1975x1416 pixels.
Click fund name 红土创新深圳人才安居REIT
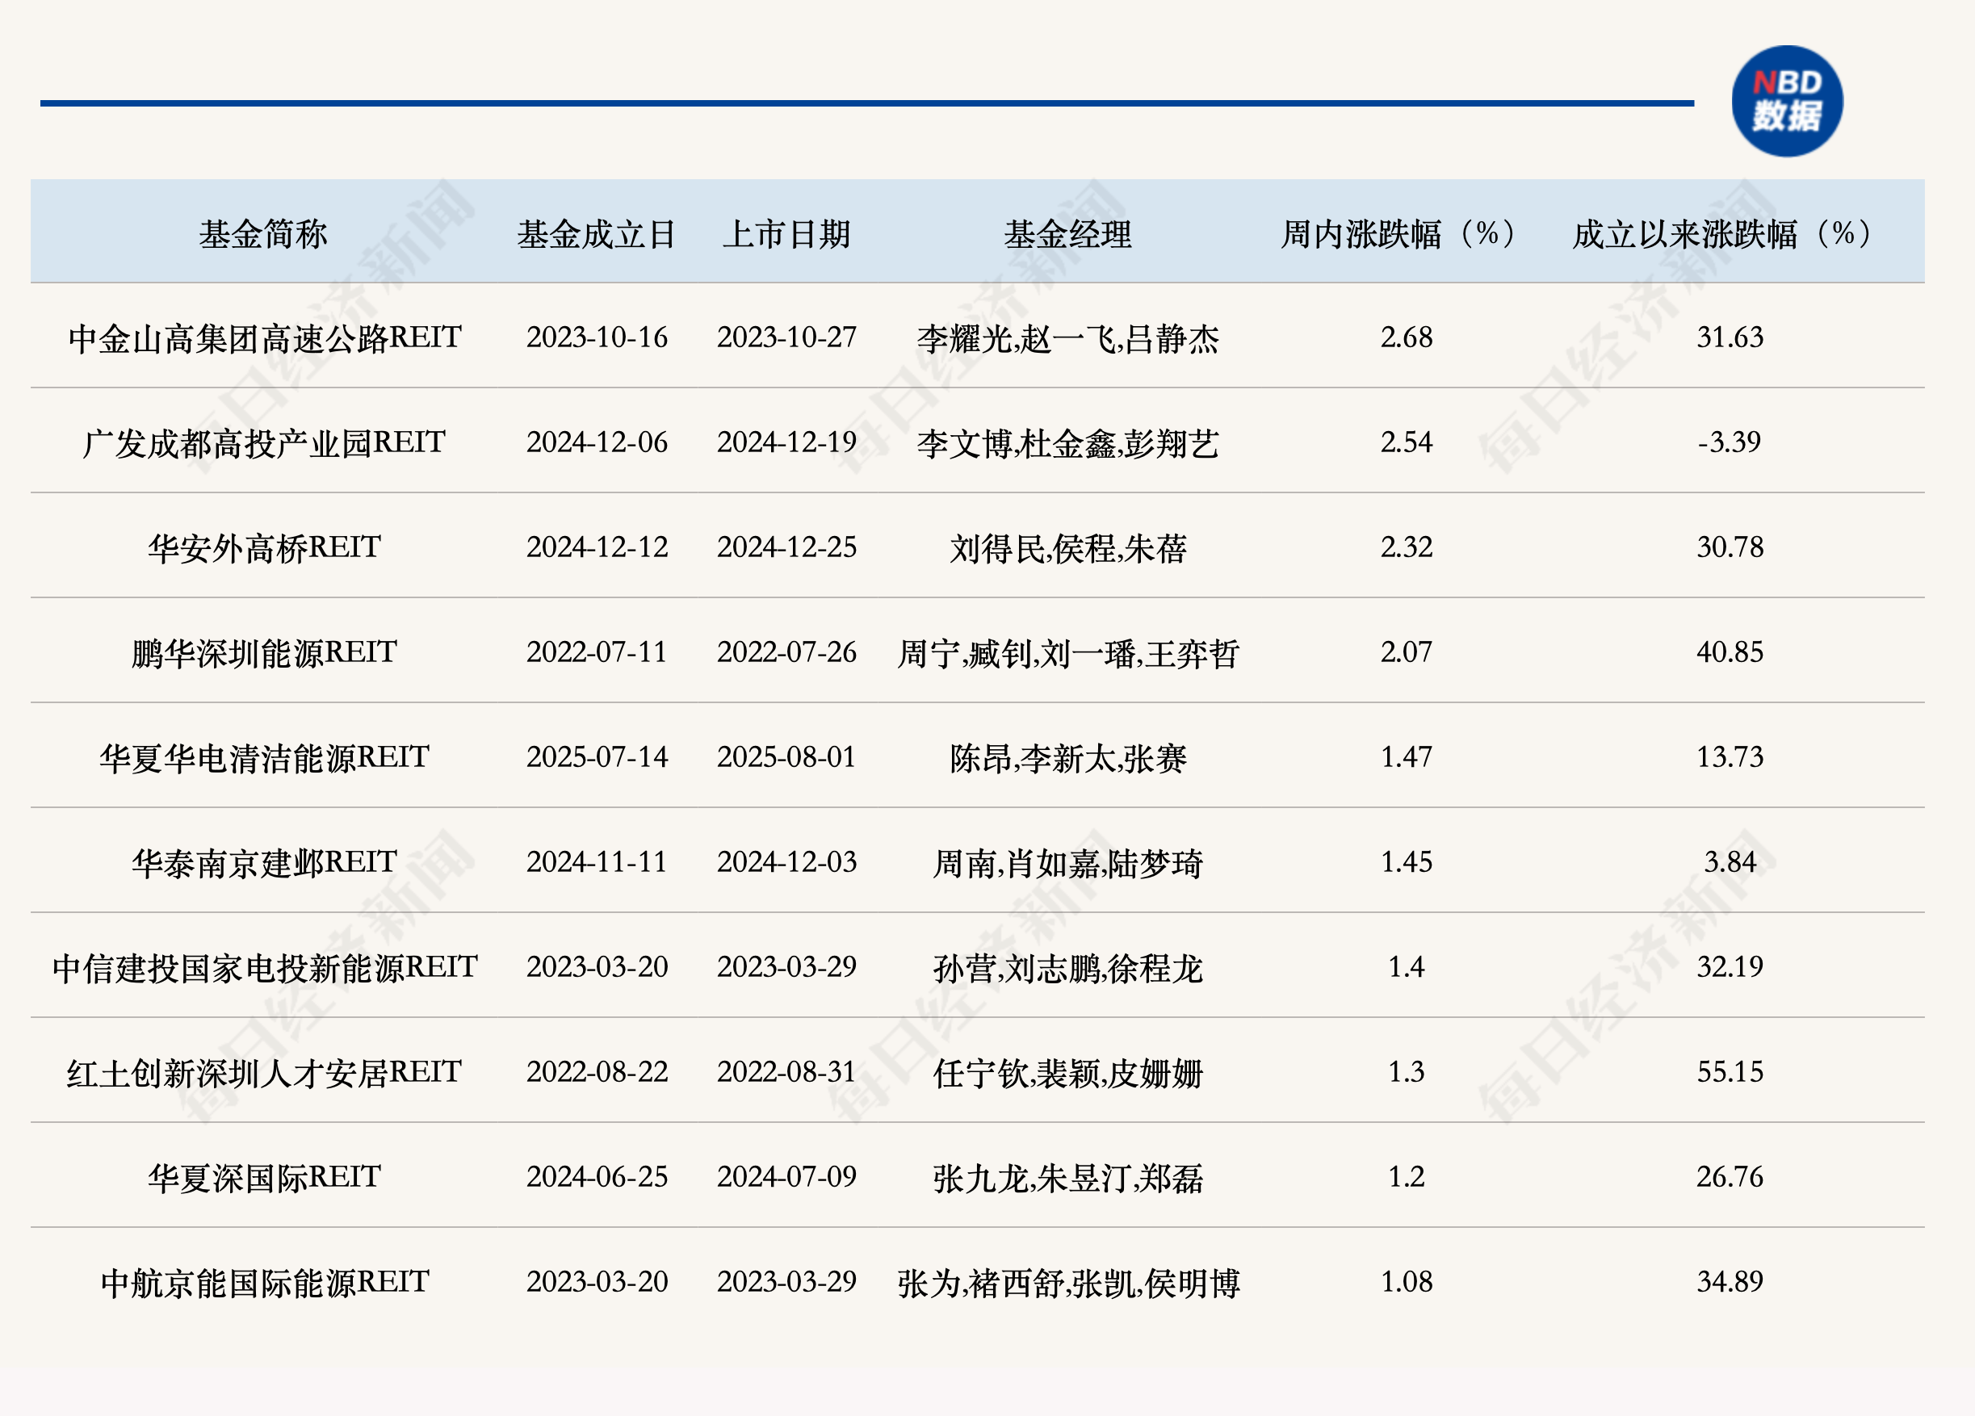tap(265, 1073)
